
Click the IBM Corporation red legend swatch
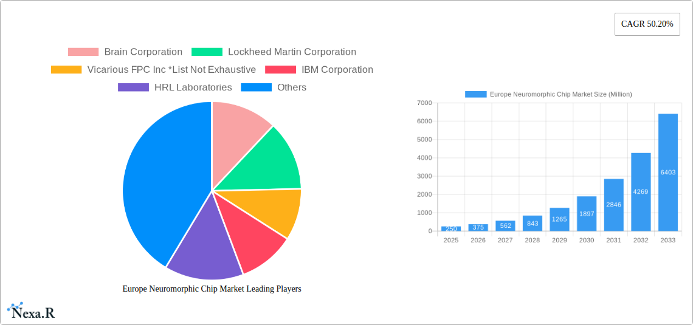[x=281, y=70]
